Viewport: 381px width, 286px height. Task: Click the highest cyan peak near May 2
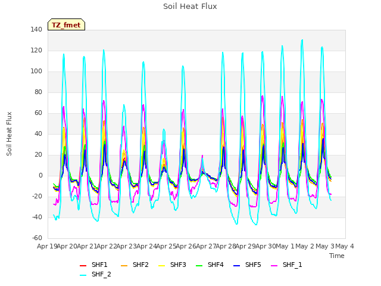[302, 40]
